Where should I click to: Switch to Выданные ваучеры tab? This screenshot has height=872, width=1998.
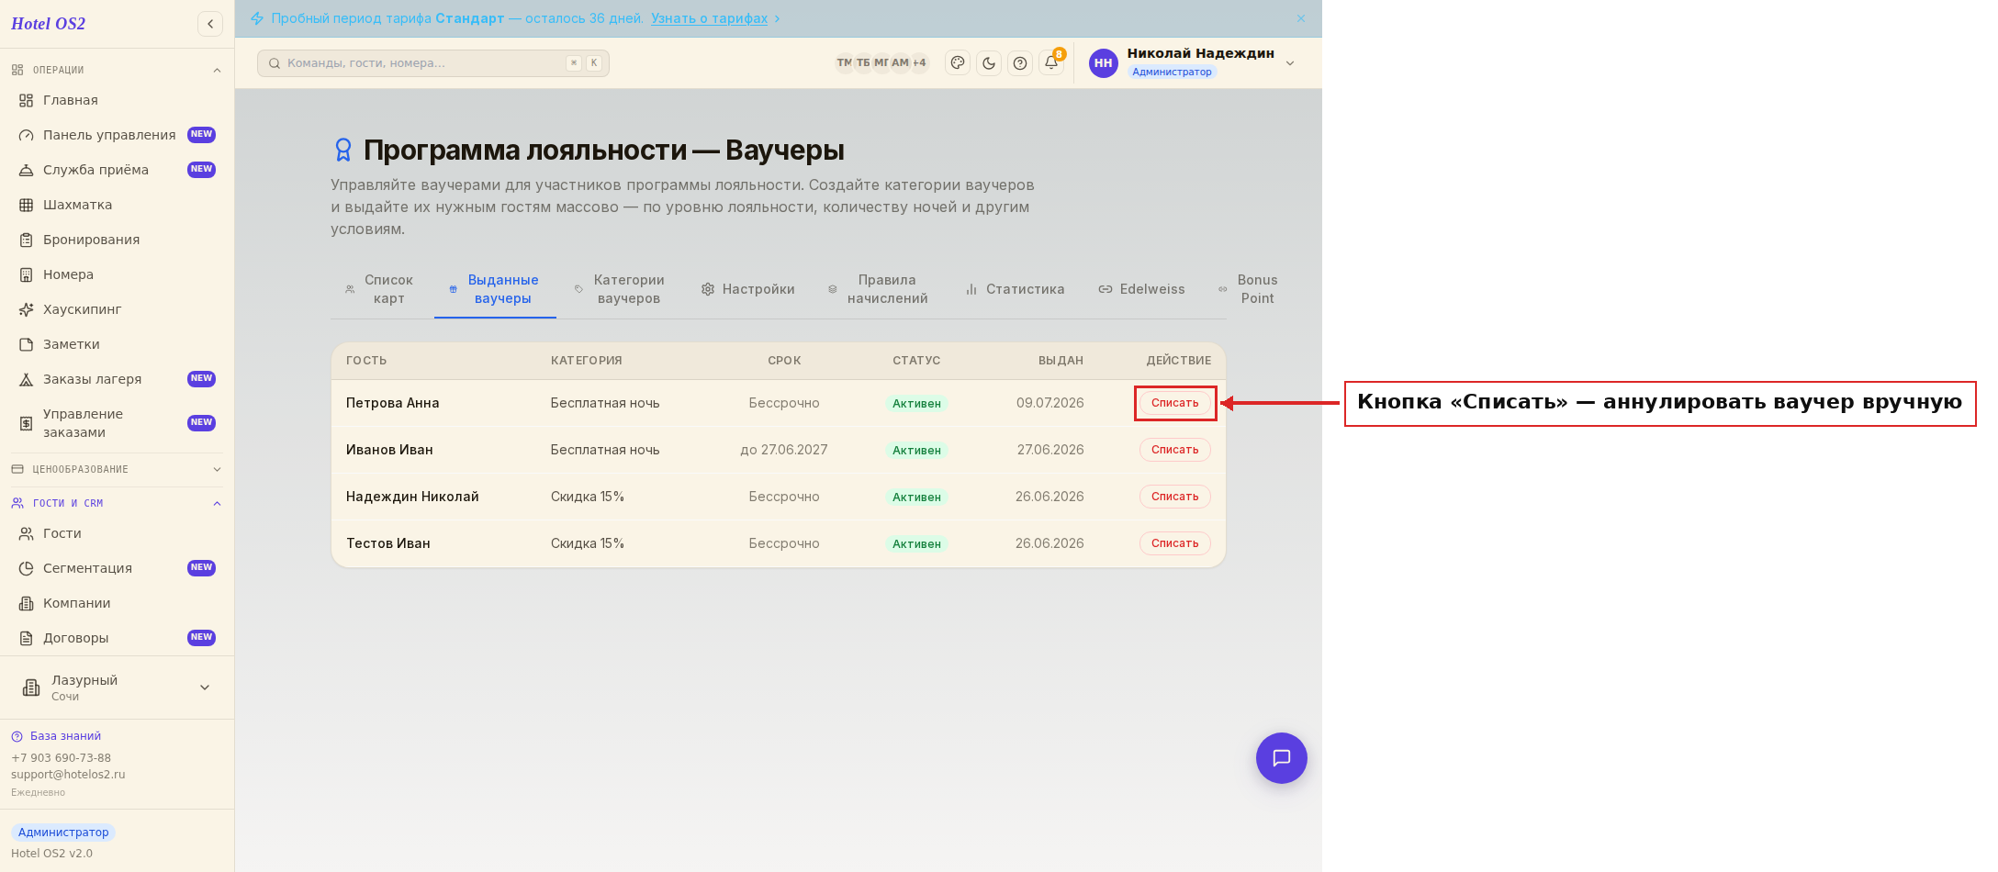pyautogui.click(x=495, y=289)
